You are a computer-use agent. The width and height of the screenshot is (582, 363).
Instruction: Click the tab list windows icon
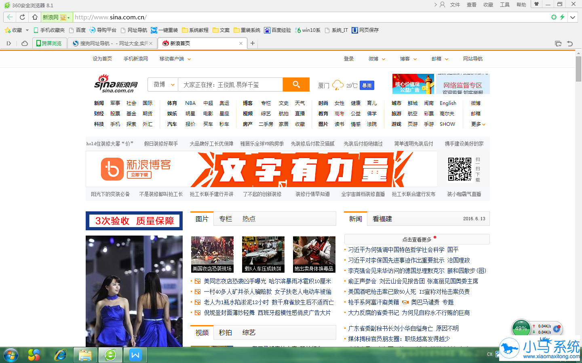[x=558, y=44]
